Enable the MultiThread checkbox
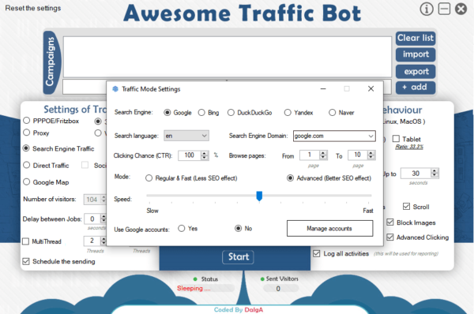This screenshot has width=474, height=314. 26,241
